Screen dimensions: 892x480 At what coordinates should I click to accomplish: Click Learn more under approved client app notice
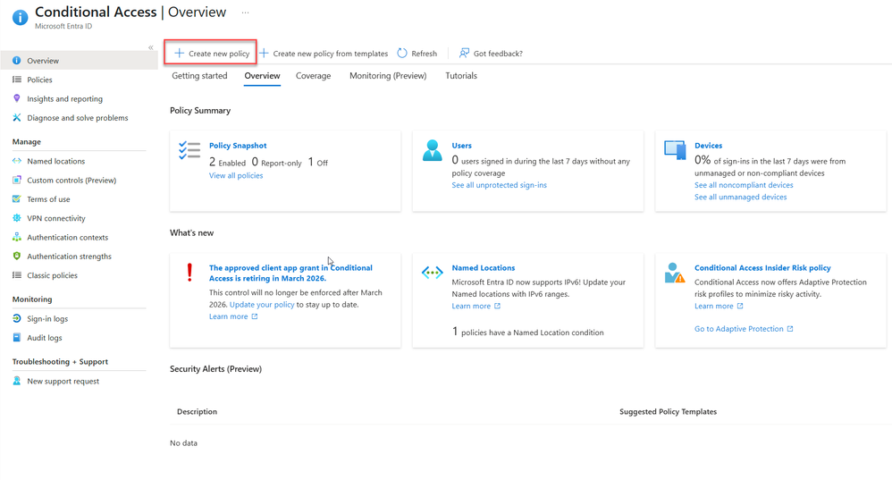click(233, 316)
